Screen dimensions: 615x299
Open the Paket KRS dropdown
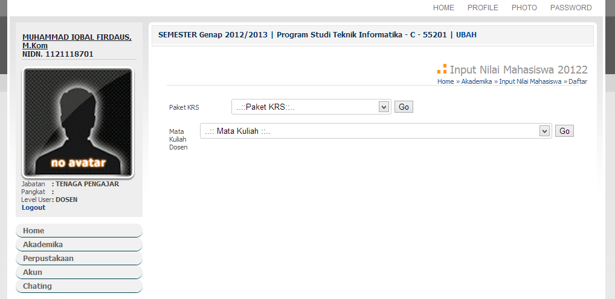(311, 107)
